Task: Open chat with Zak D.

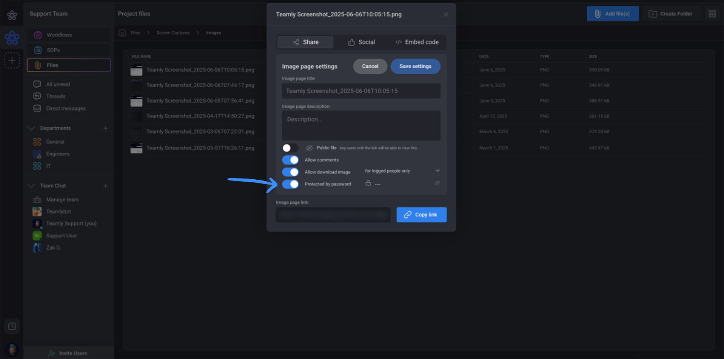Action: click(53, 248)
